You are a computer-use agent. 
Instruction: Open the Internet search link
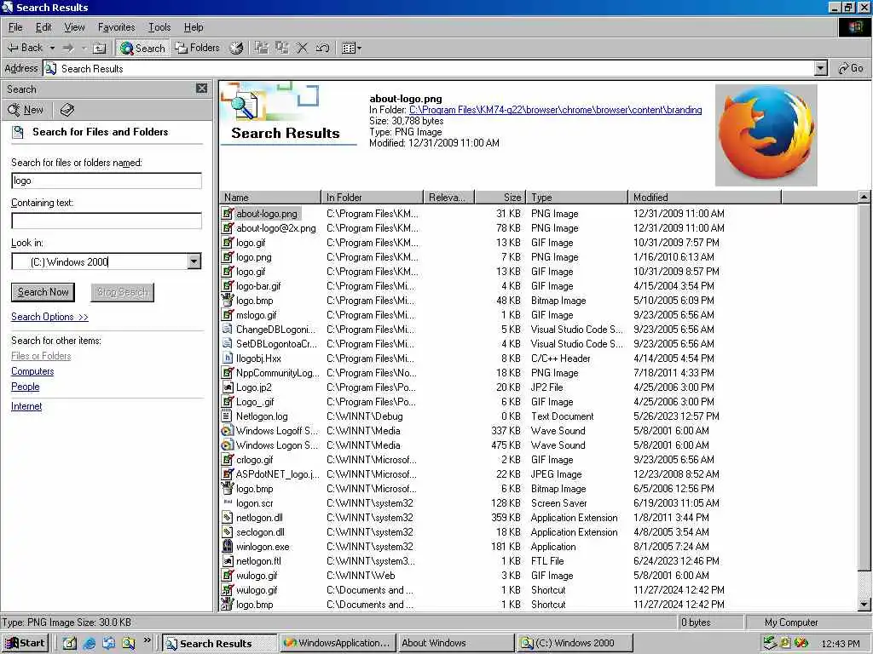[26, 406]
